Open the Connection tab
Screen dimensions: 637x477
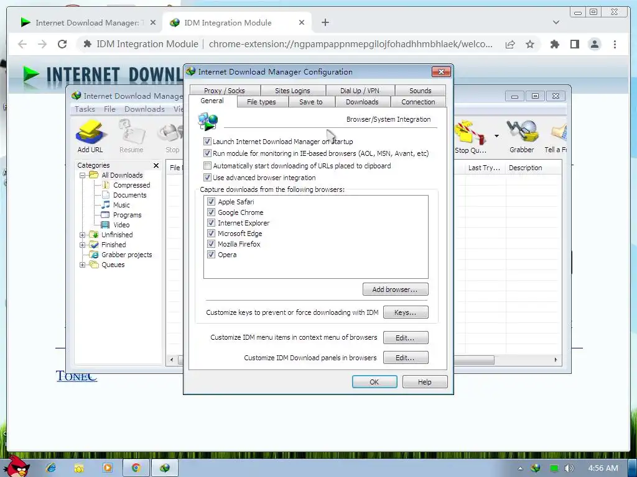click(418, 102)
